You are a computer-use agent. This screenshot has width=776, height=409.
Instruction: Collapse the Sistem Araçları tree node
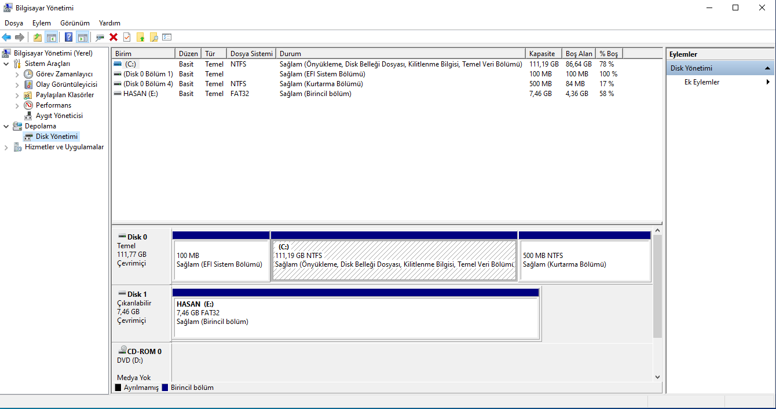tap(6, 64)
